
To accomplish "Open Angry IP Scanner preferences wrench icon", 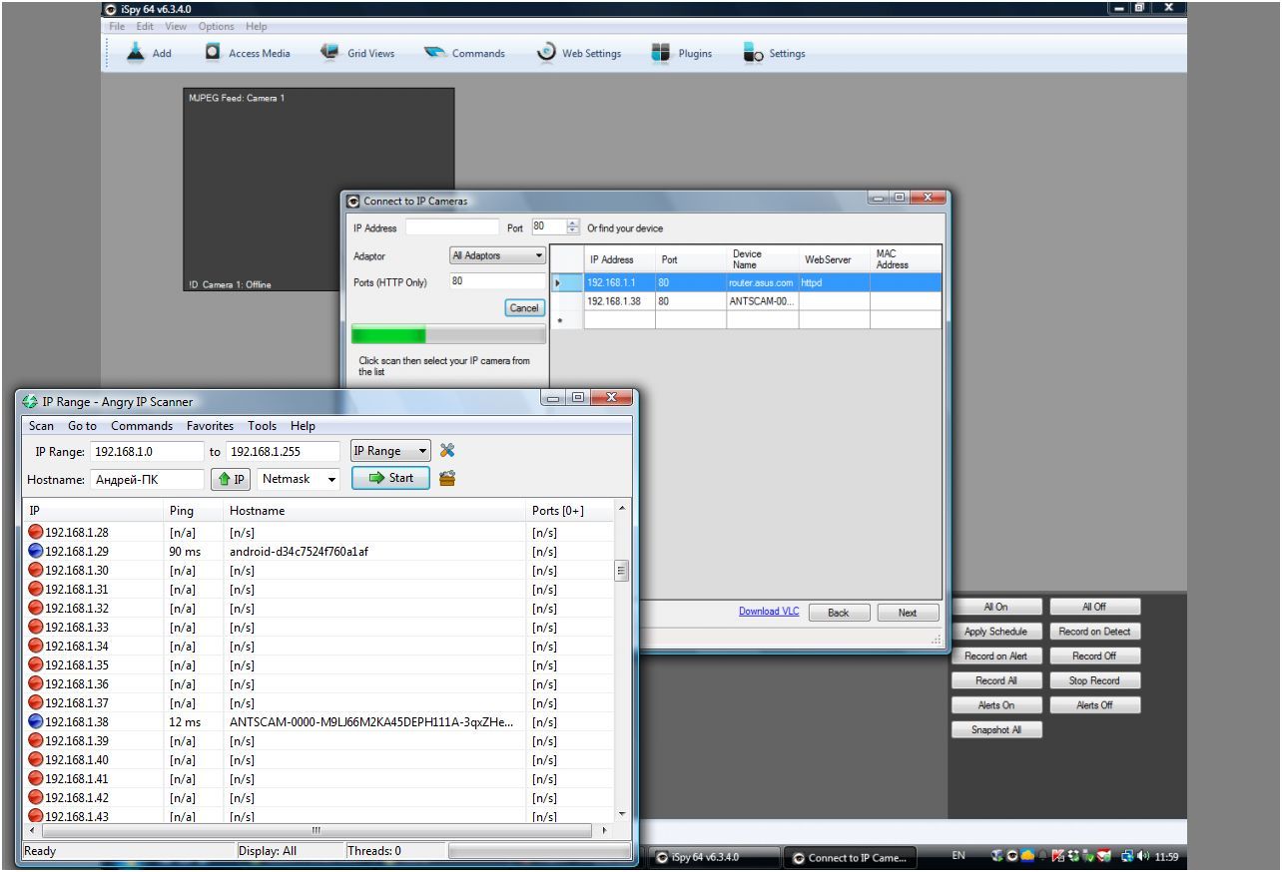I will click(447, 451).
